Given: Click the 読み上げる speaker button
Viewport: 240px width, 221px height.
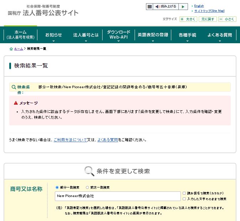Looking at the screenshot, I should click(x=166, y=6).
